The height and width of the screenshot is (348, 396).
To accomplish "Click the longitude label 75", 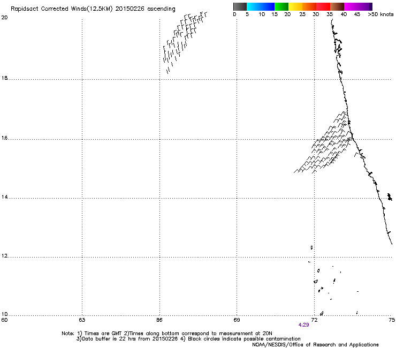I will coord(392,320).
